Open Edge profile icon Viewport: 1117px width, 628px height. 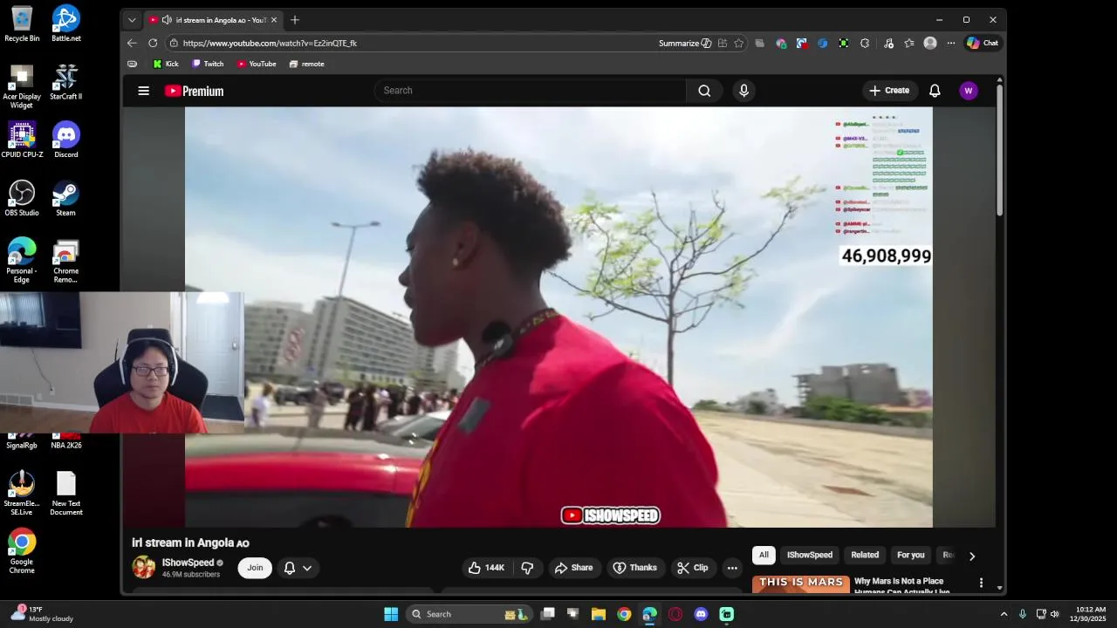coord(930,43)
